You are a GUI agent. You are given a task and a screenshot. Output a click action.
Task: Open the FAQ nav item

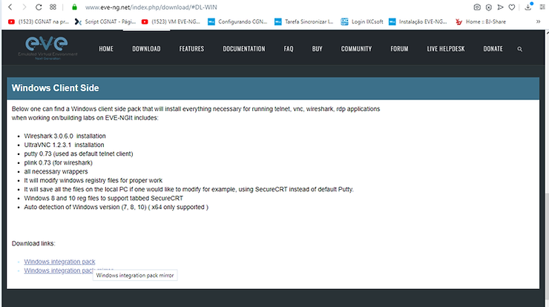(289, 49)
